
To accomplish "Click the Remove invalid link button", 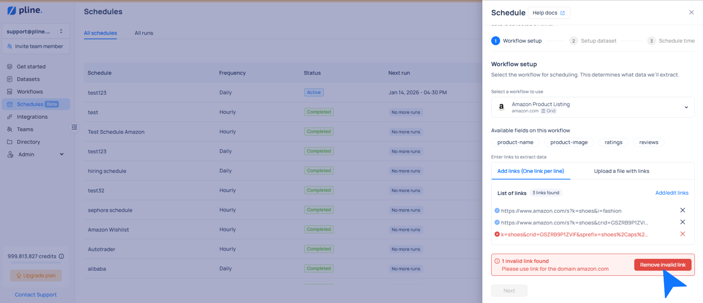I will 662,265.
